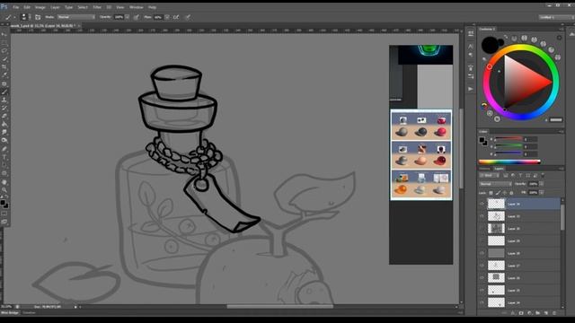Open the File menu
575x323 pixels.
[x=16, y=7]
